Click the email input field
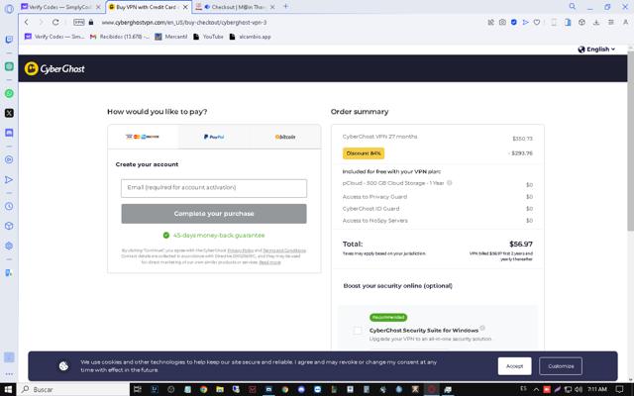 [214, 188]
